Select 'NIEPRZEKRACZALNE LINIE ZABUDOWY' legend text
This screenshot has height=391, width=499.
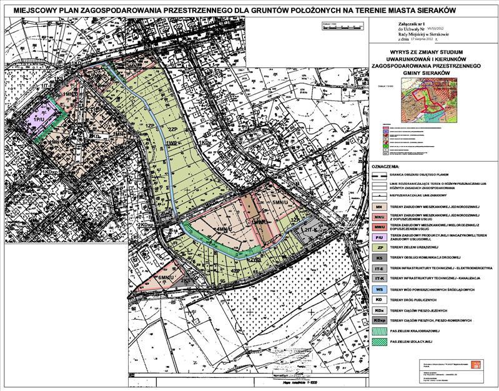pyautogui.click(x=418, y=195)
